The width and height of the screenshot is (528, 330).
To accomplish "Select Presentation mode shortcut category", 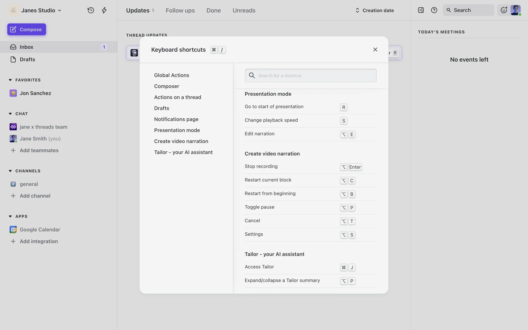I will 177,130.
